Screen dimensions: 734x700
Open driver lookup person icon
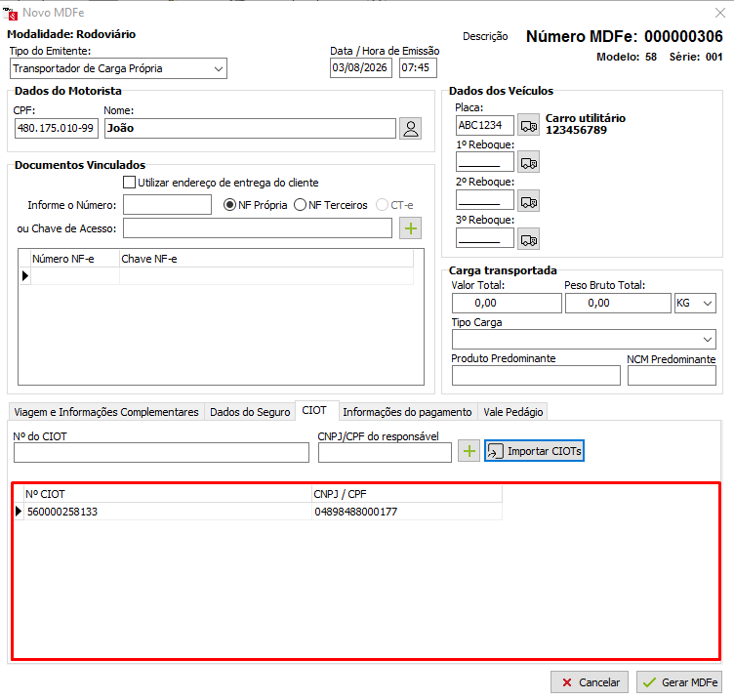click(x=411, y=128)
